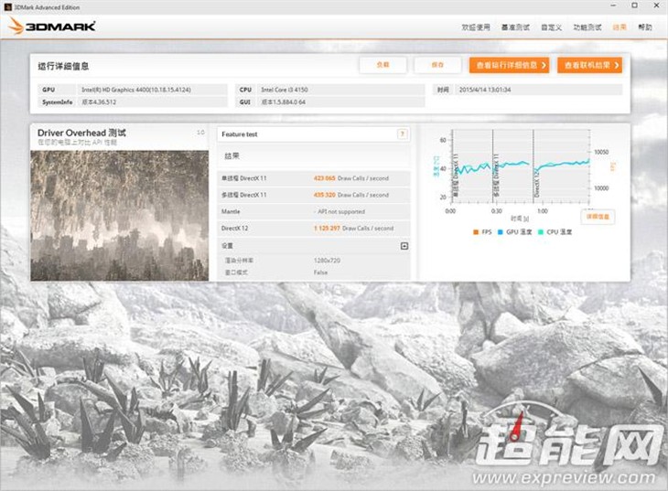Switch to the 基准测试 benchmarks tab
This screenshot has height=491, width=668.
point(515,27)
